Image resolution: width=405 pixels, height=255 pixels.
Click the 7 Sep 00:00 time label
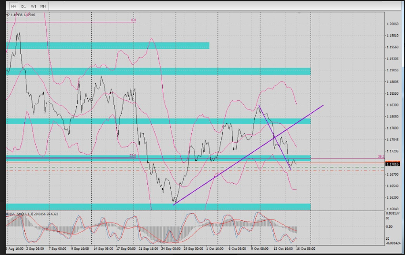pyautogui.click(x=57, y=249)
